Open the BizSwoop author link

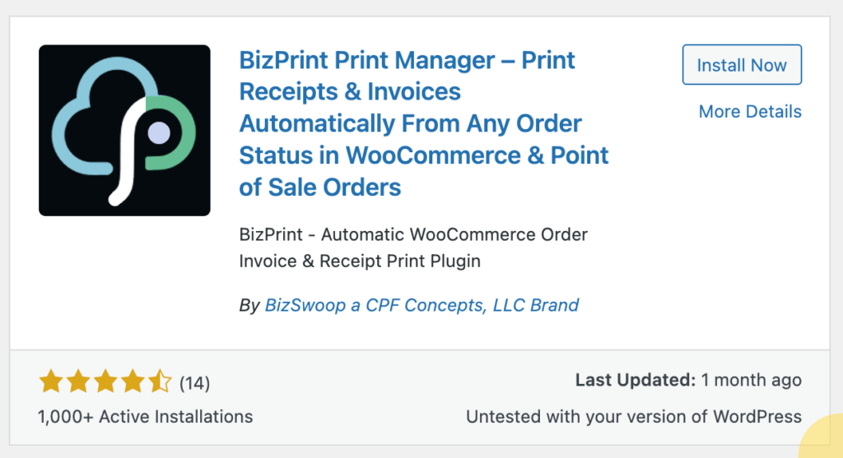421,305
